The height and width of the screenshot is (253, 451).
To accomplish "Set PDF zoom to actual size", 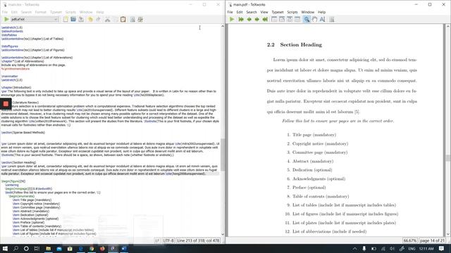I will coord(274,19).
